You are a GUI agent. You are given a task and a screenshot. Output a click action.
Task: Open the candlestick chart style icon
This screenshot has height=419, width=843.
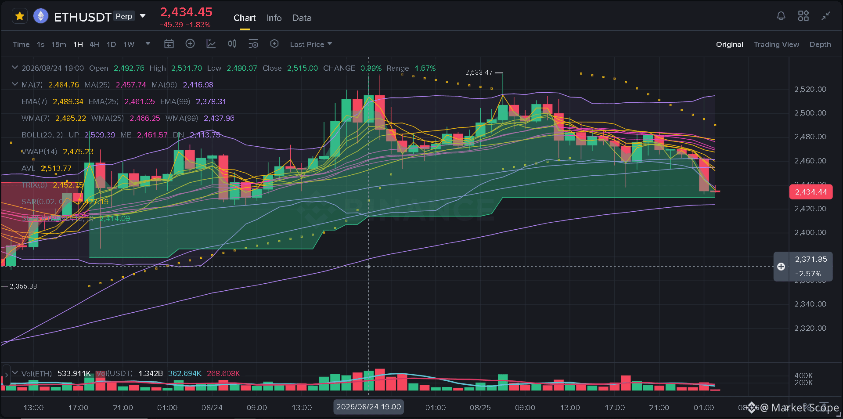tap(232, 43)
